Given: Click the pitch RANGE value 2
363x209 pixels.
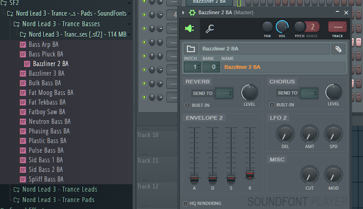Looking at the screenshot, I should click(x=313, y=27).
